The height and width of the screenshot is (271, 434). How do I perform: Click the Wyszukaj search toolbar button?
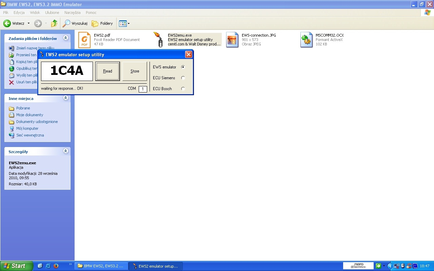[75, 23]
